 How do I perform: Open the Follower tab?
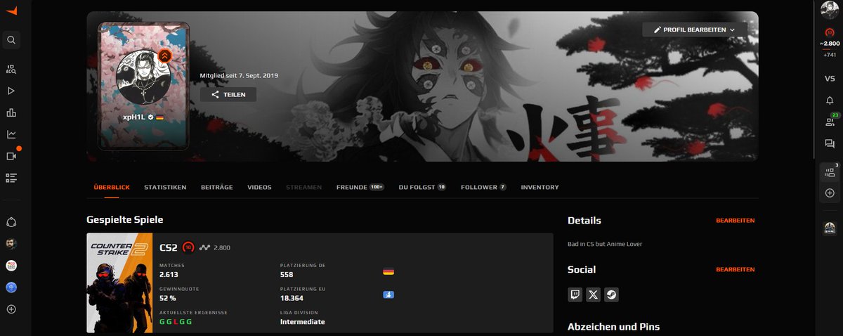tap(484, 188)
